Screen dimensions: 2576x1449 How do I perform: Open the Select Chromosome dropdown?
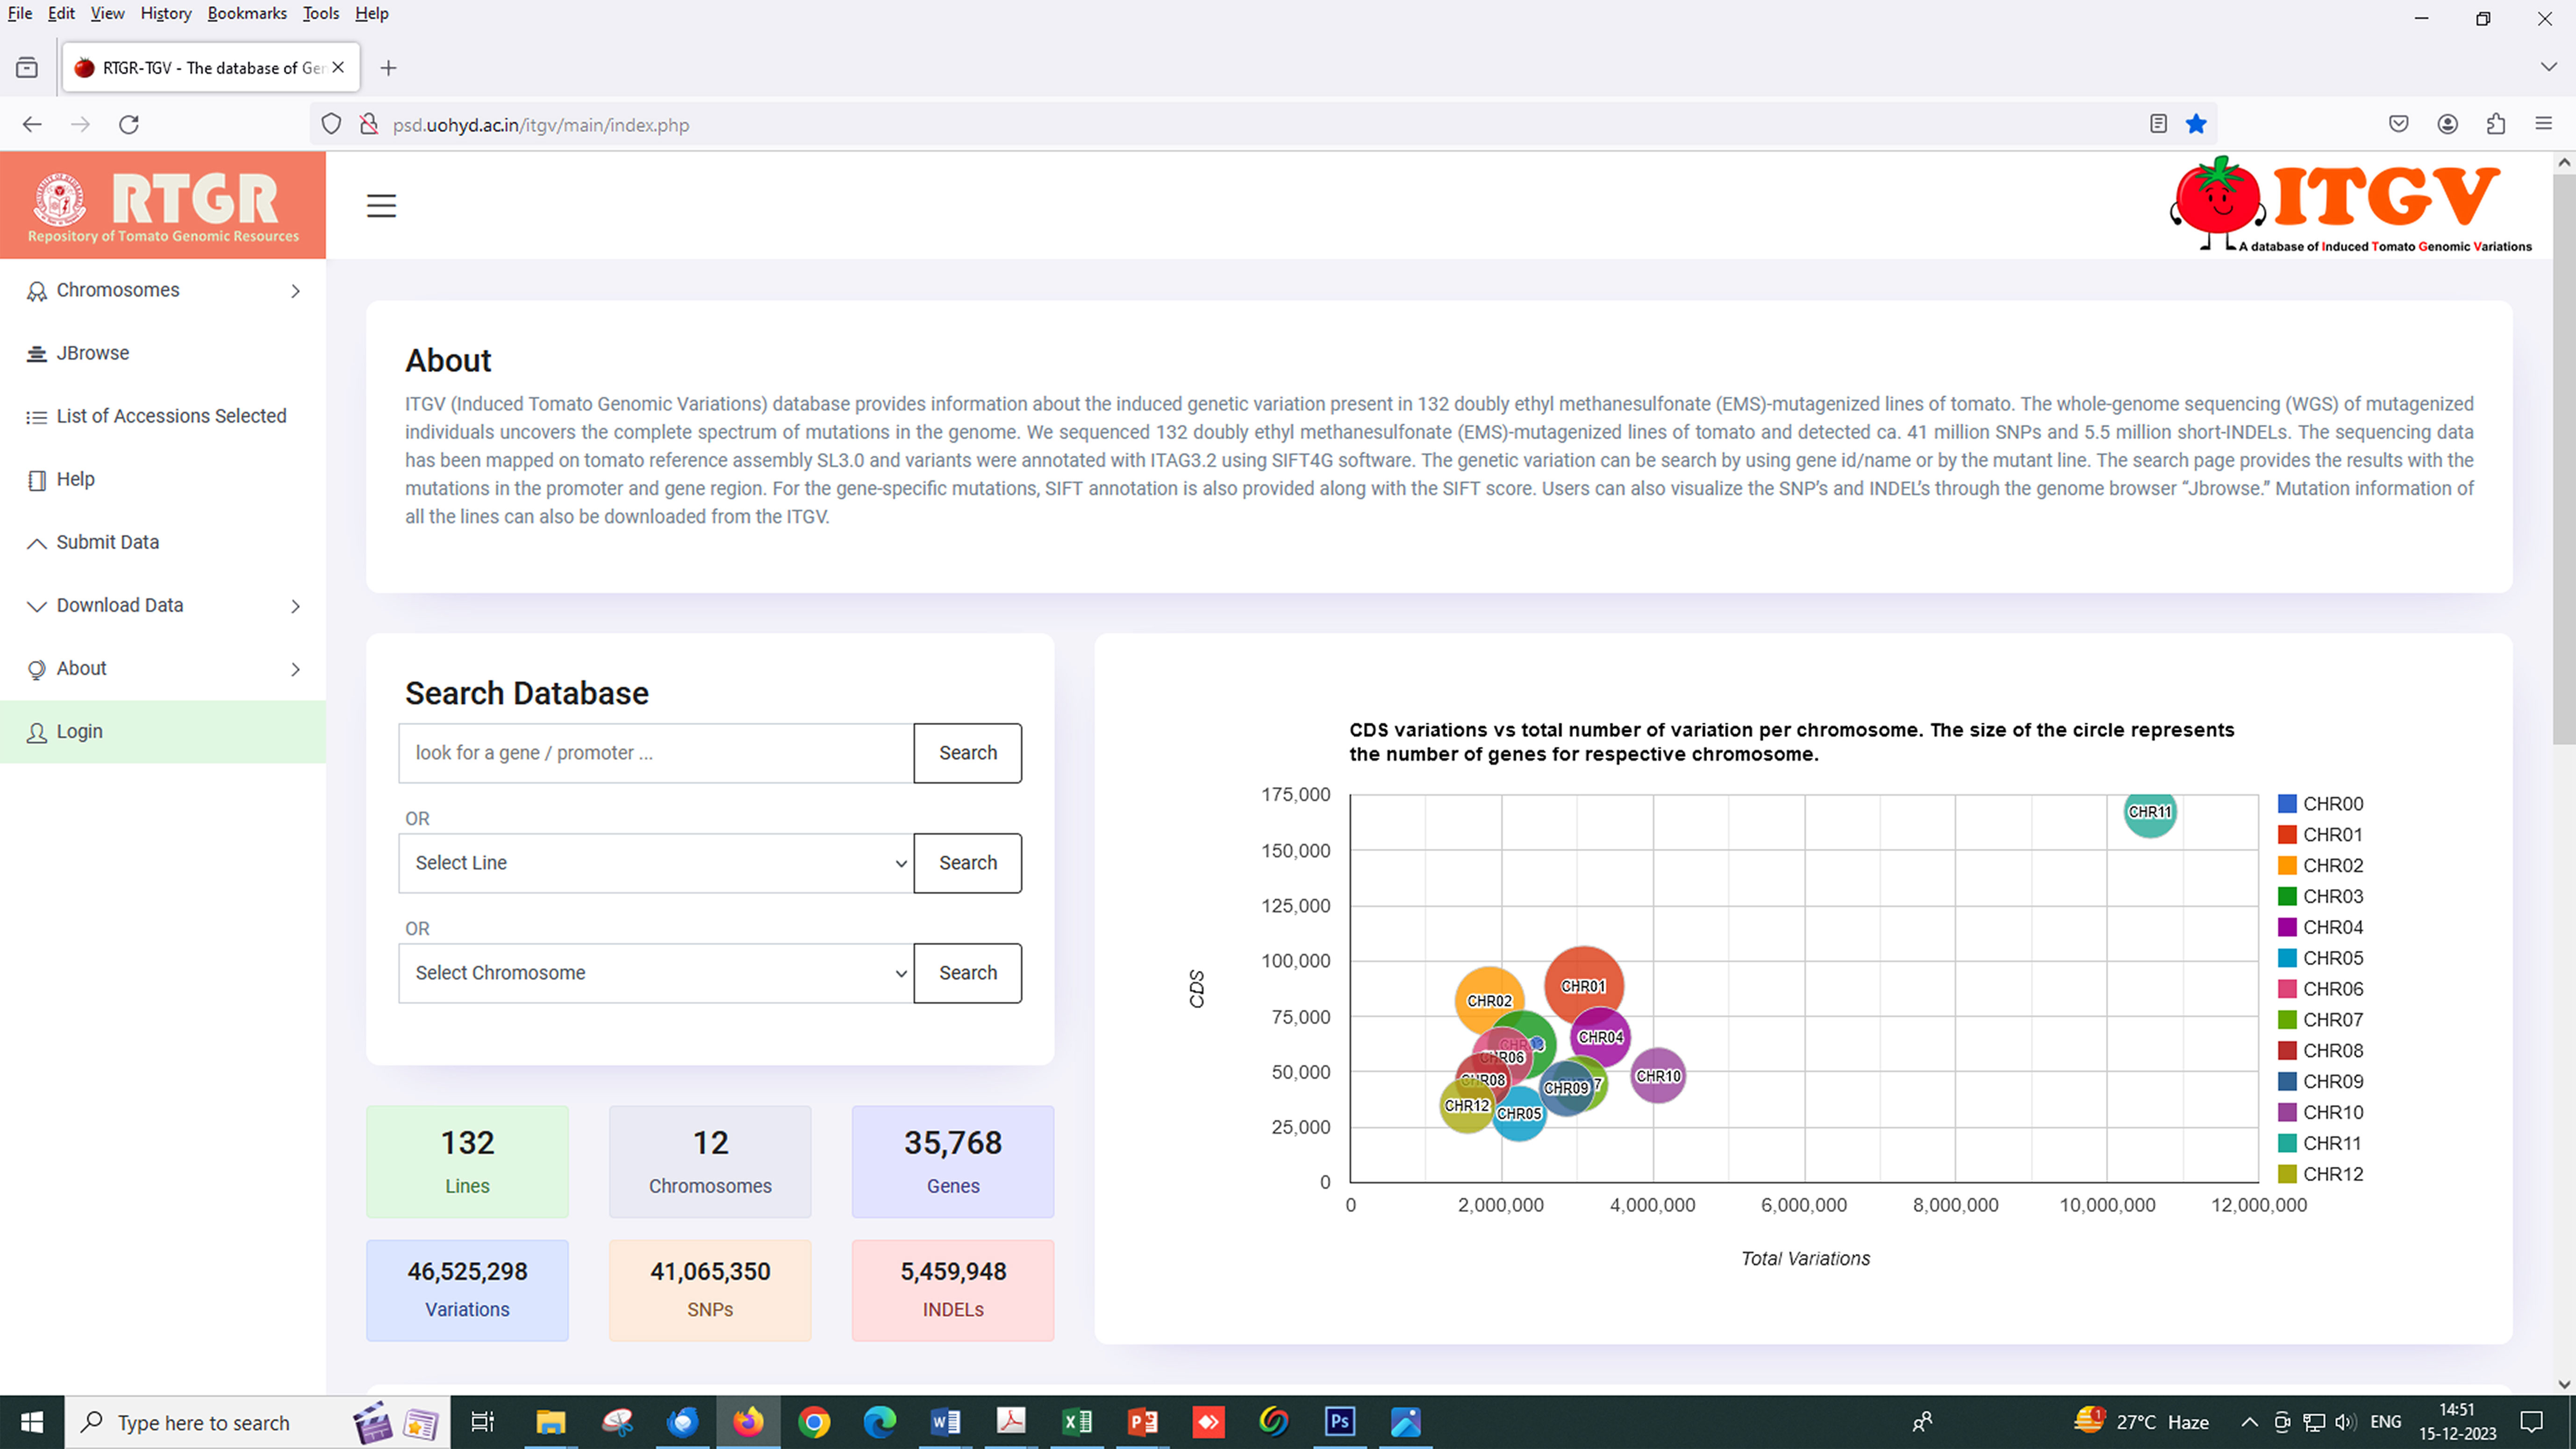pos(656,973)
